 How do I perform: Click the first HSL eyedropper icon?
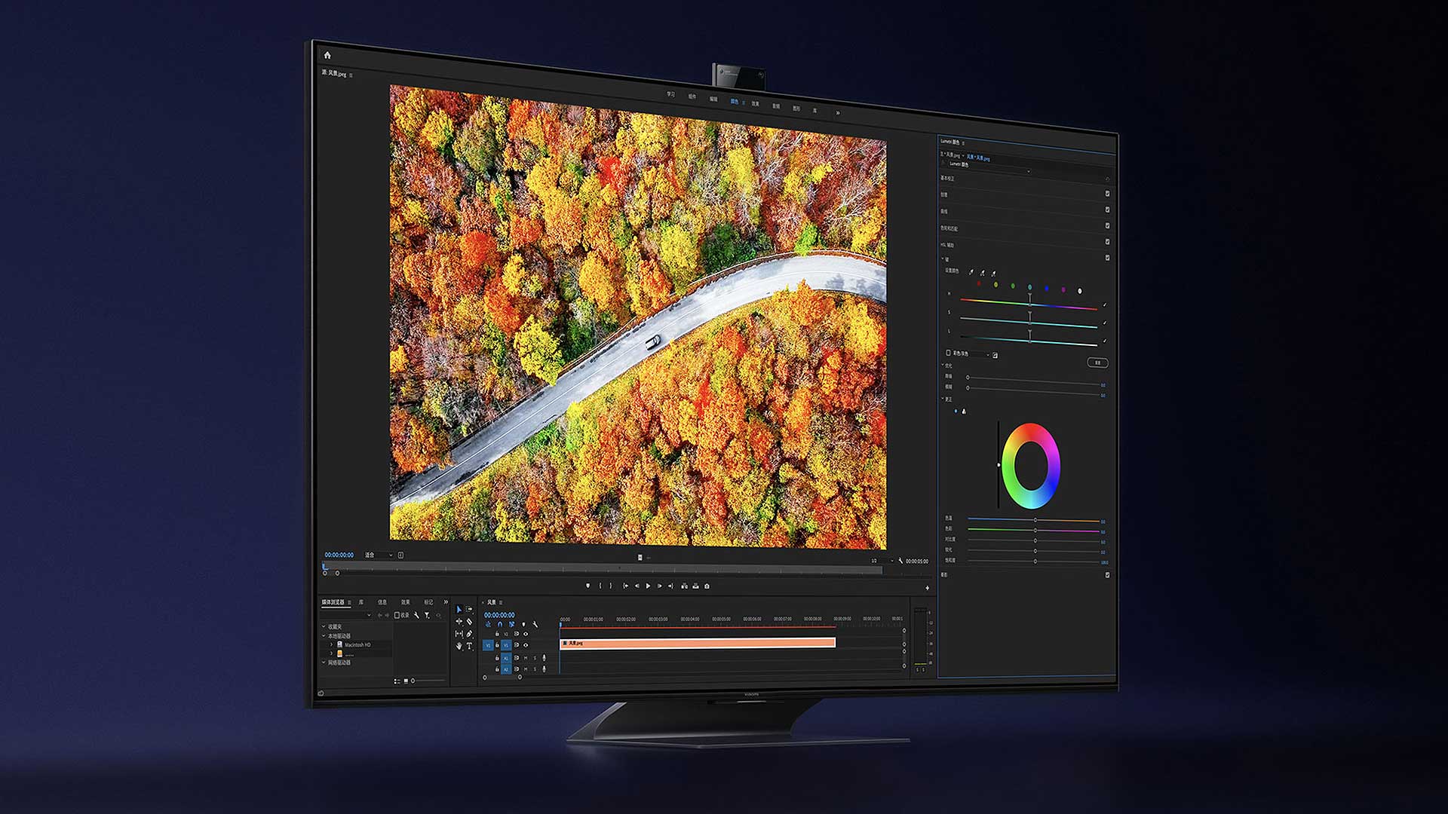coord(971,272)
